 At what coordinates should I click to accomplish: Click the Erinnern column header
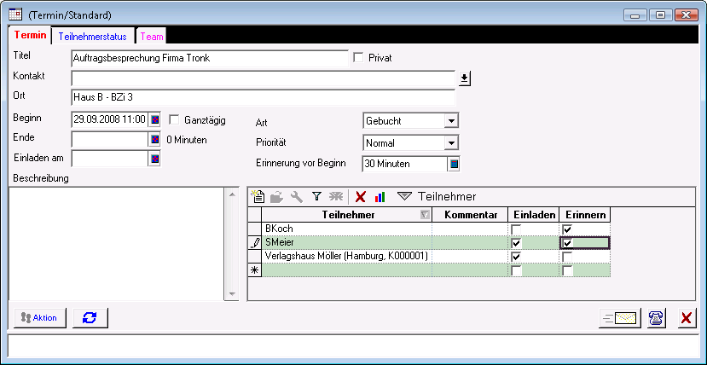tap(585, 215)
